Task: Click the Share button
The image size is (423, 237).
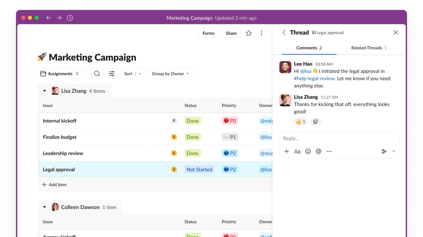Action: pos(231,33)
